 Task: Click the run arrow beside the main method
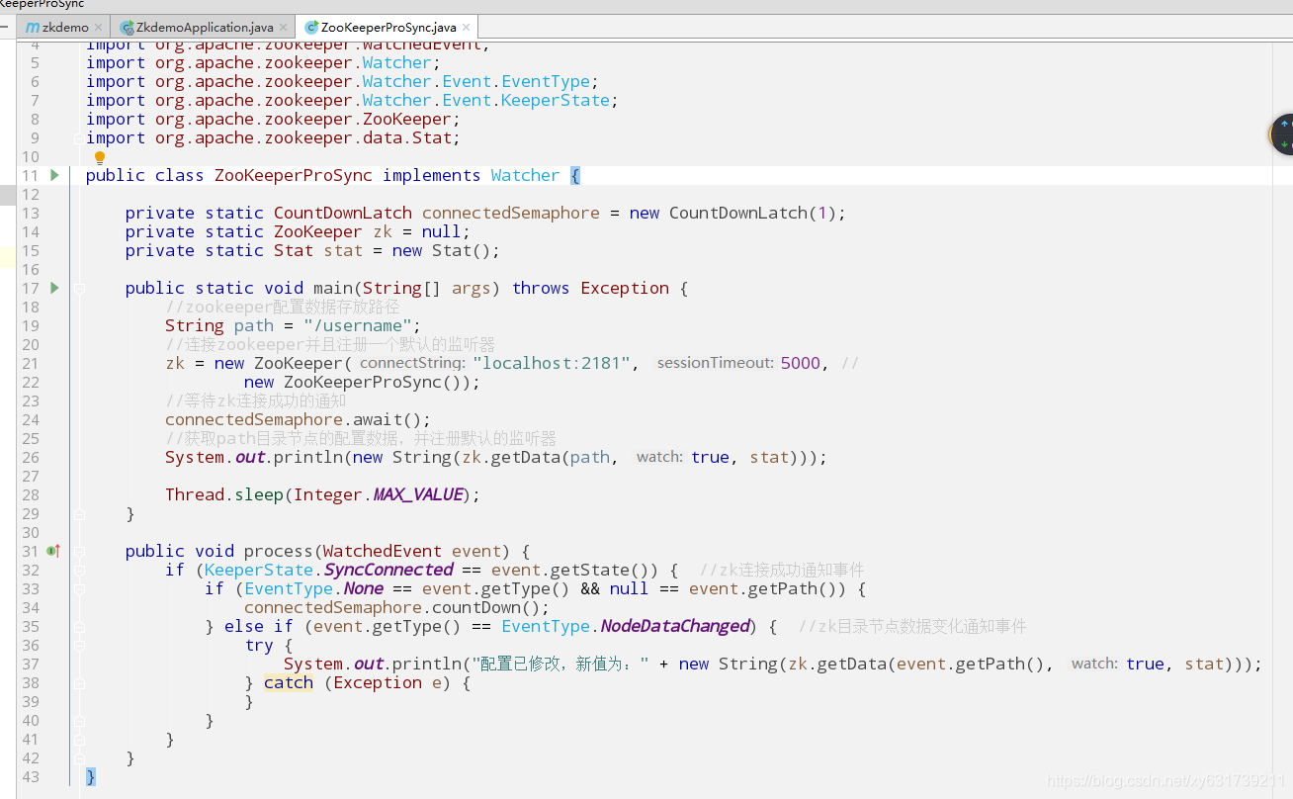pyautogui.click(x=54, y=288)
